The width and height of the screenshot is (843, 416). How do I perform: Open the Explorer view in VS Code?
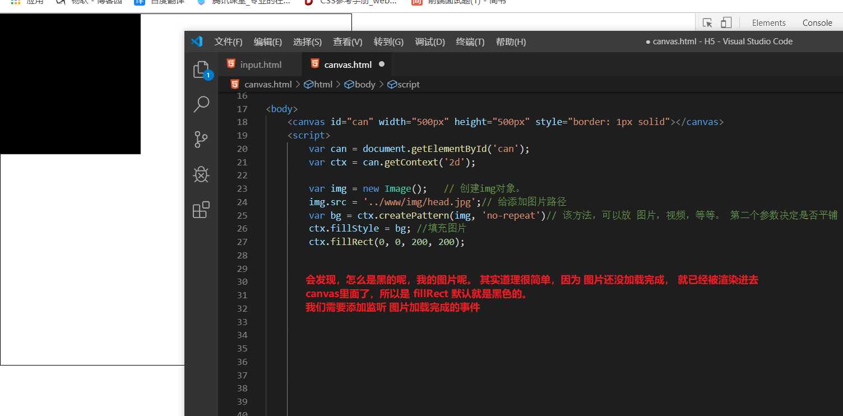tap(201, 70)
